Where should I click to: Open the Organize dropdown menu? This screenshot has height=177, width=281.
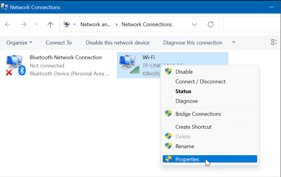click(x=19, y=42)
